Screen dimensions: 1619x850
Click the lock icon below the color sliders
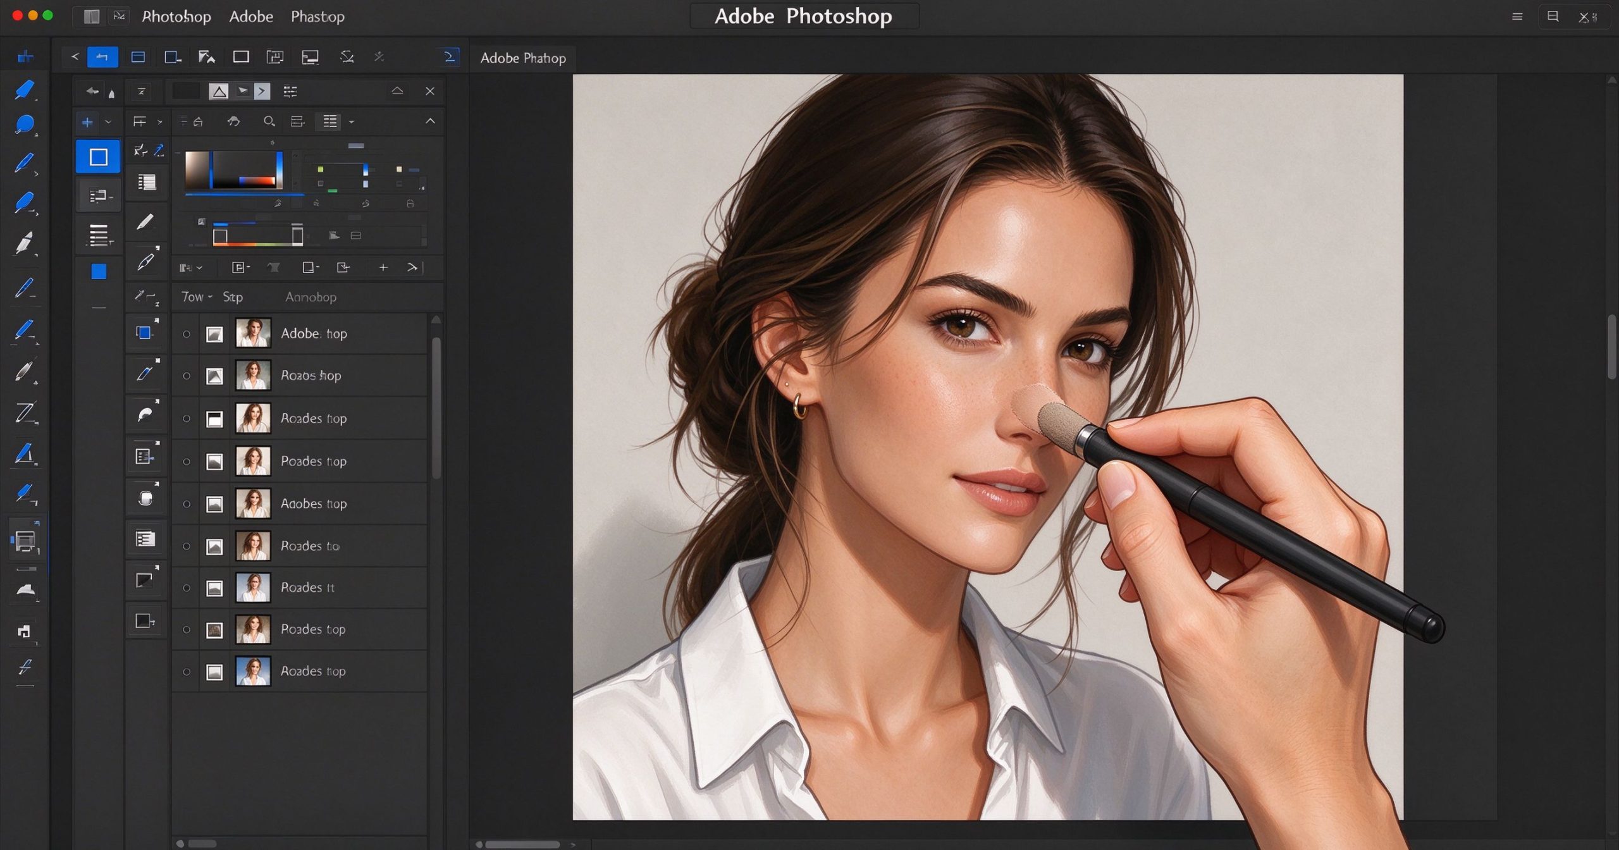click(x=410, y=204)
